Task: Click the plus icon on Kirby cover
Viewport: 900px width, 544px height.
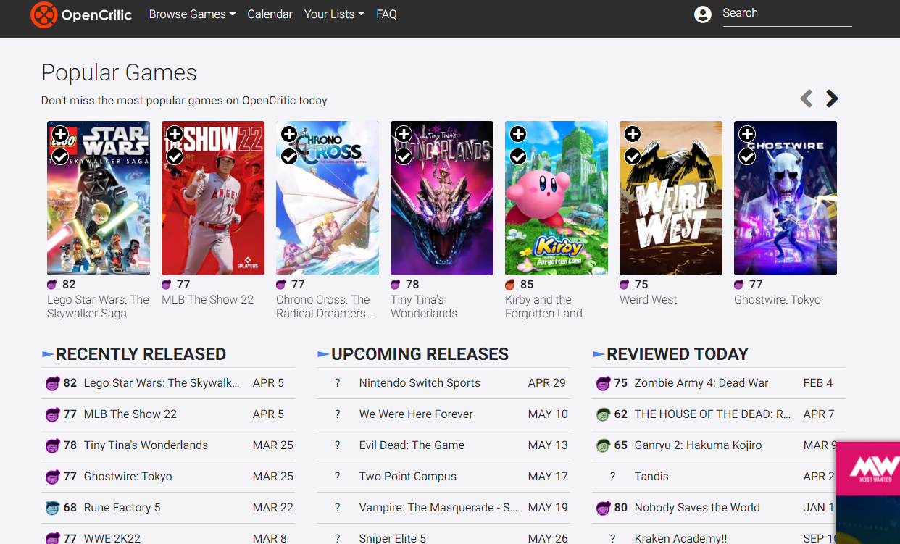Action: click(x=518, y=134)
